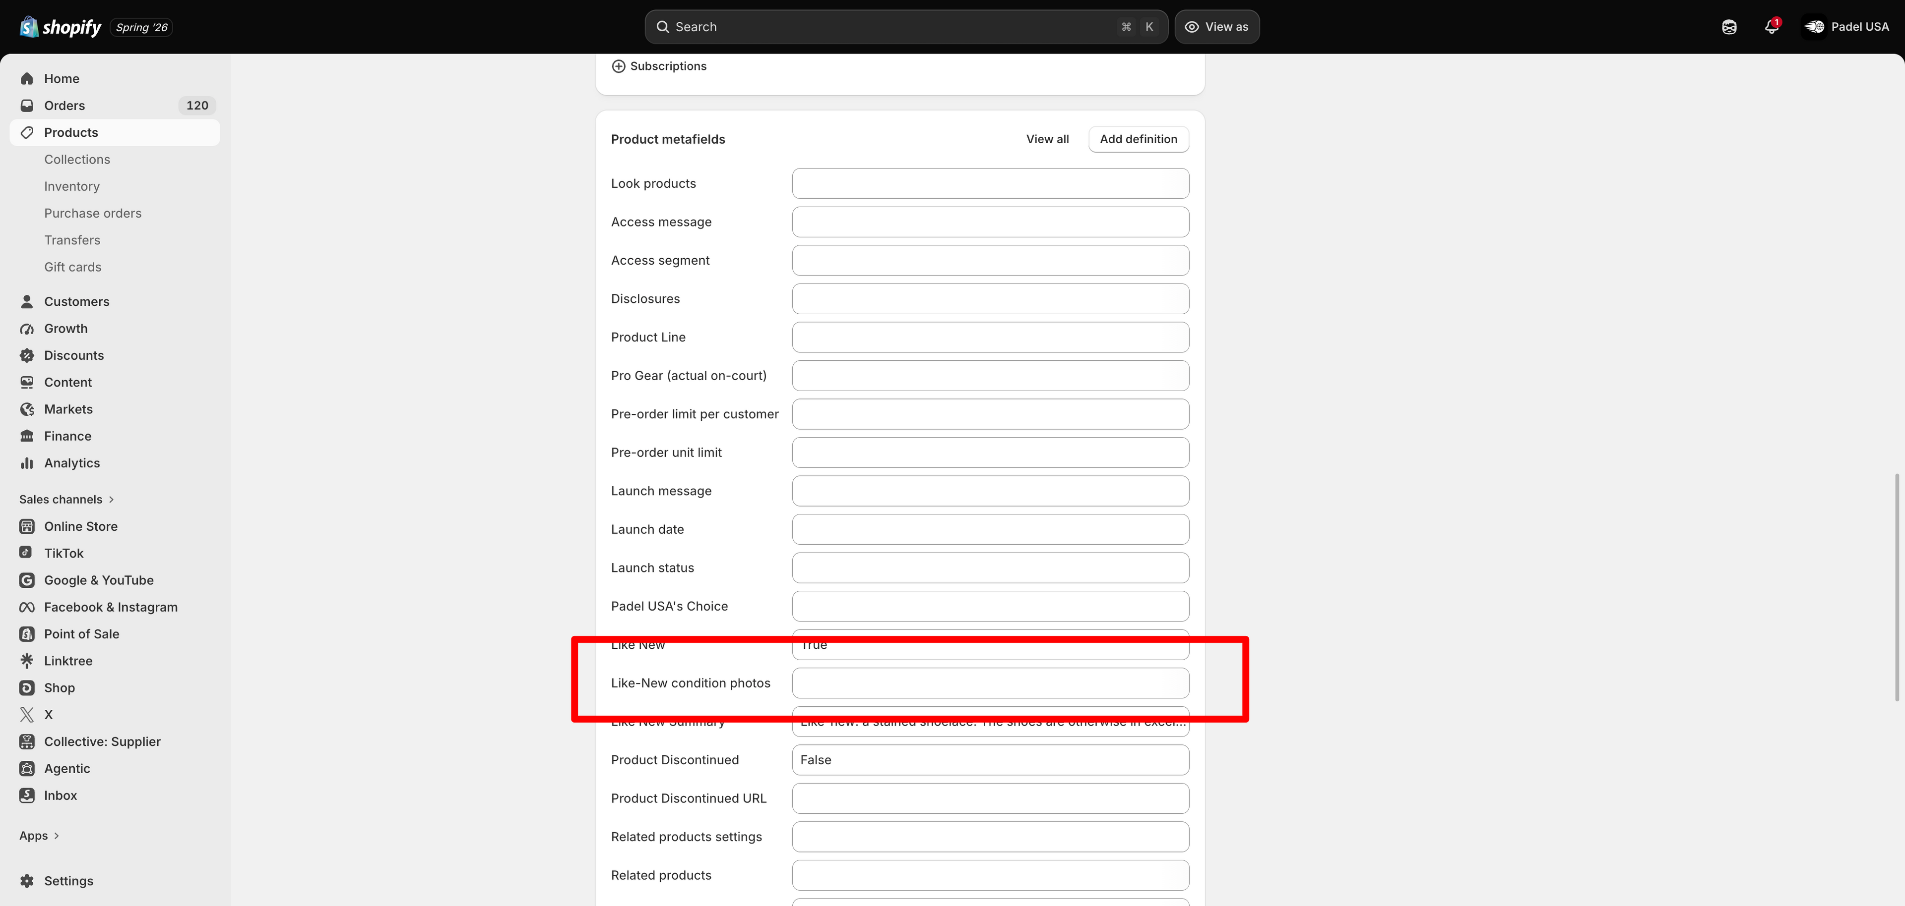Click the Launch status field
The height and width of the screenshot is (906, 1905).
pyautogui.click(x=990, y=567)
